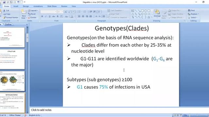Save the presentation from Quick Access Toolbar
209x117 pixels.
[x=4, y=2]
